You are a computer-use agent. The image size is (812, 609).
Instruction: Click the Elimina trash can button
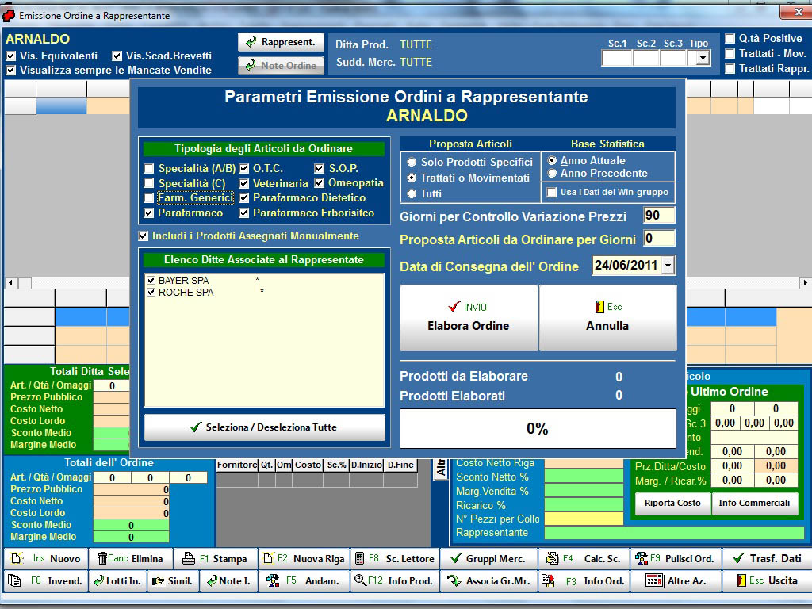131,558
